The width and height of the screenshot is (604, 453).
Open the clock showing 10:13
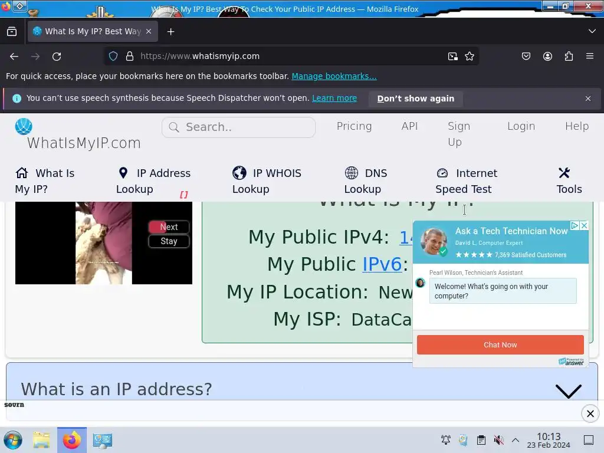[x=549, y=440]
